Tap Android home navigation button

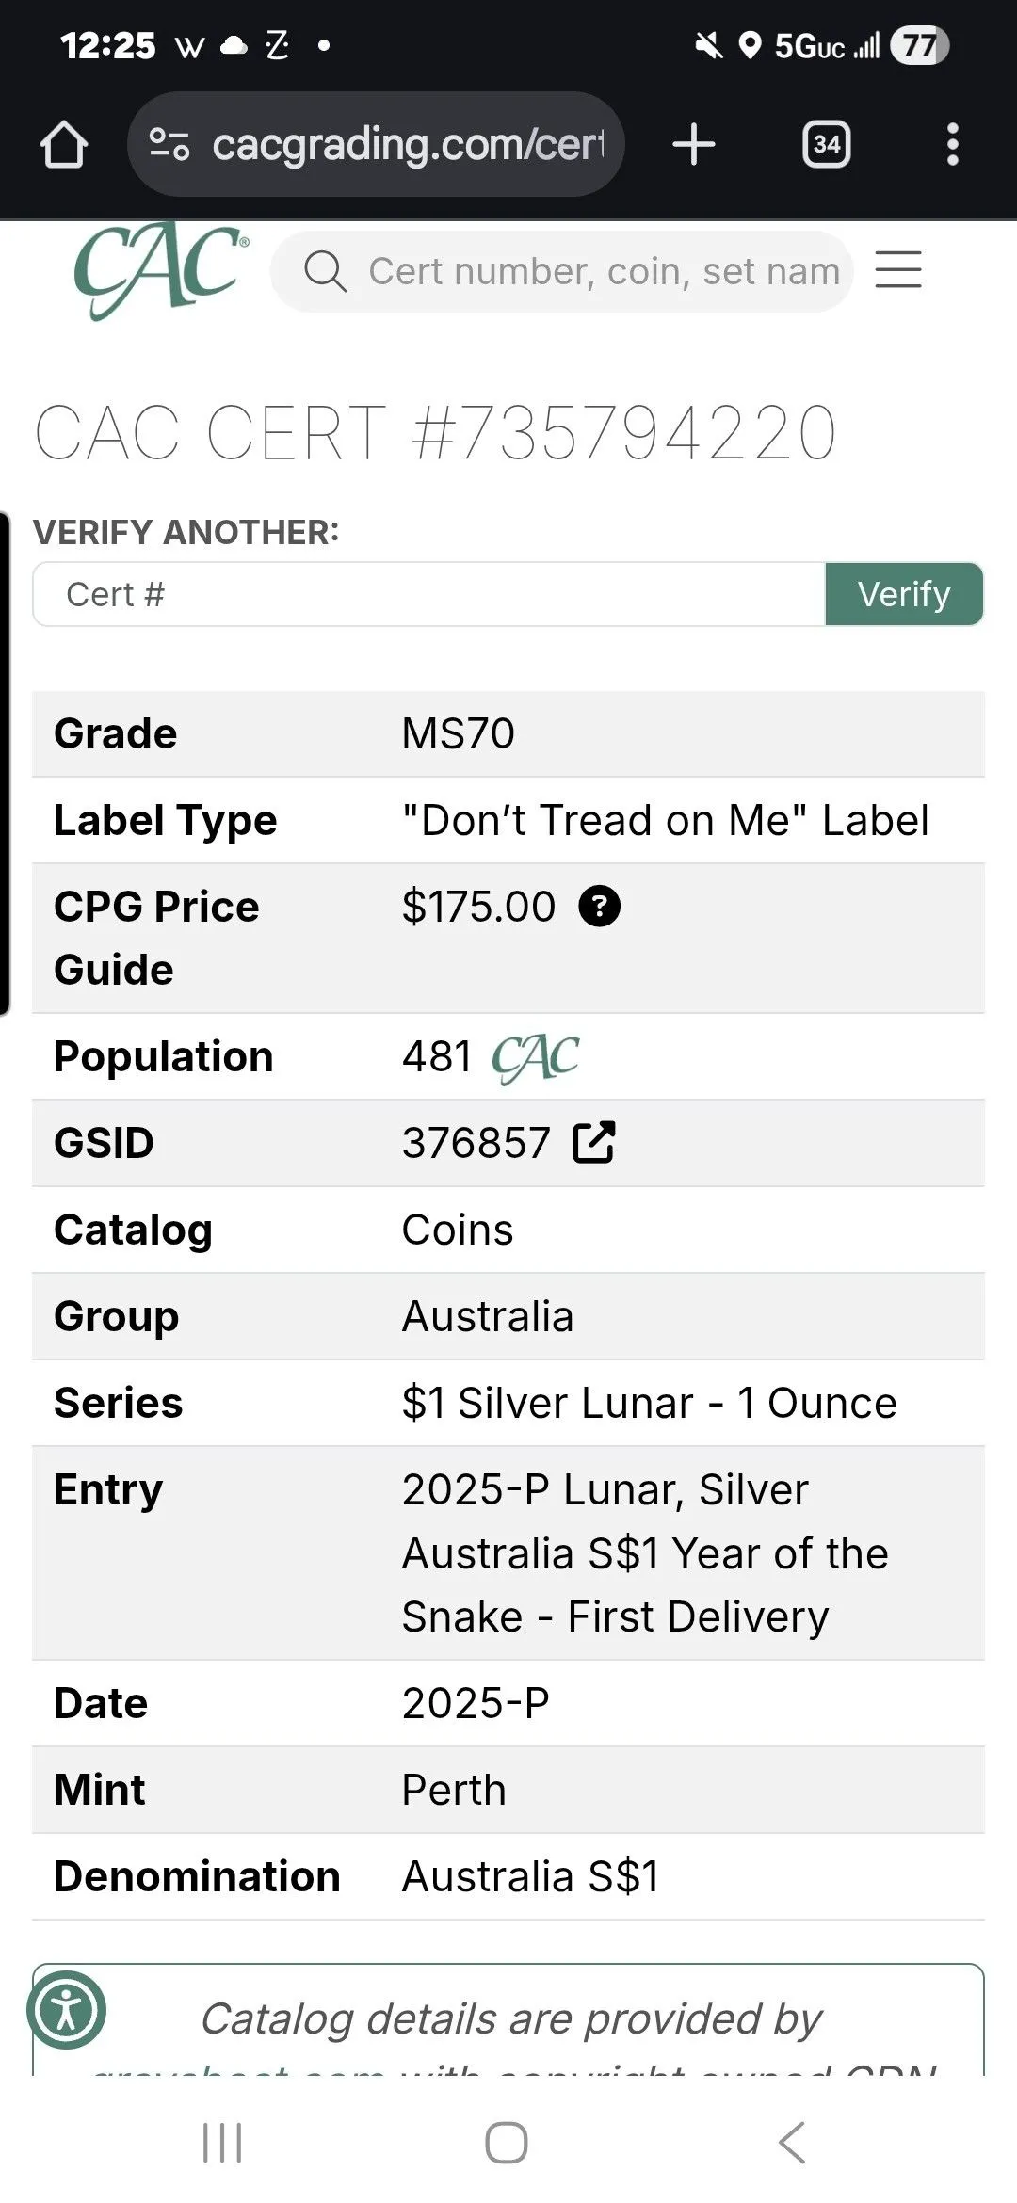click(507, 2143)
